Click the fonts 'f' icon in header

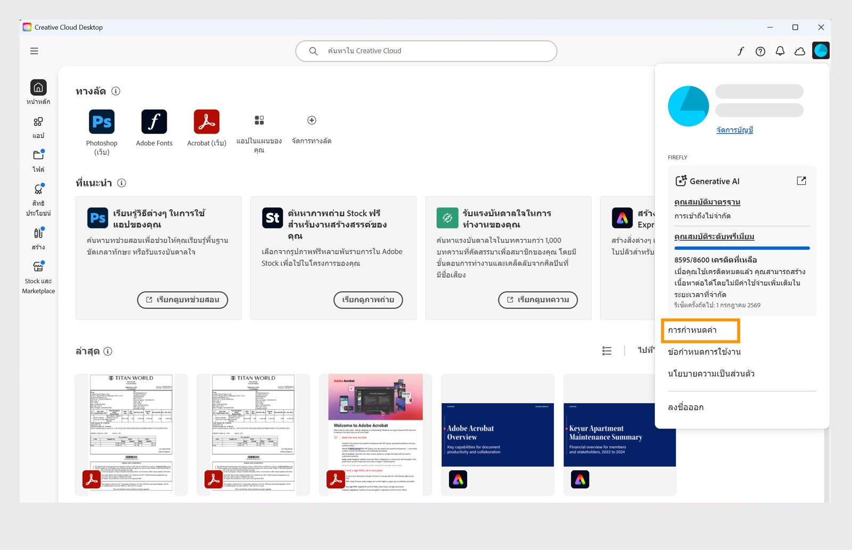[x=740, y=51]
